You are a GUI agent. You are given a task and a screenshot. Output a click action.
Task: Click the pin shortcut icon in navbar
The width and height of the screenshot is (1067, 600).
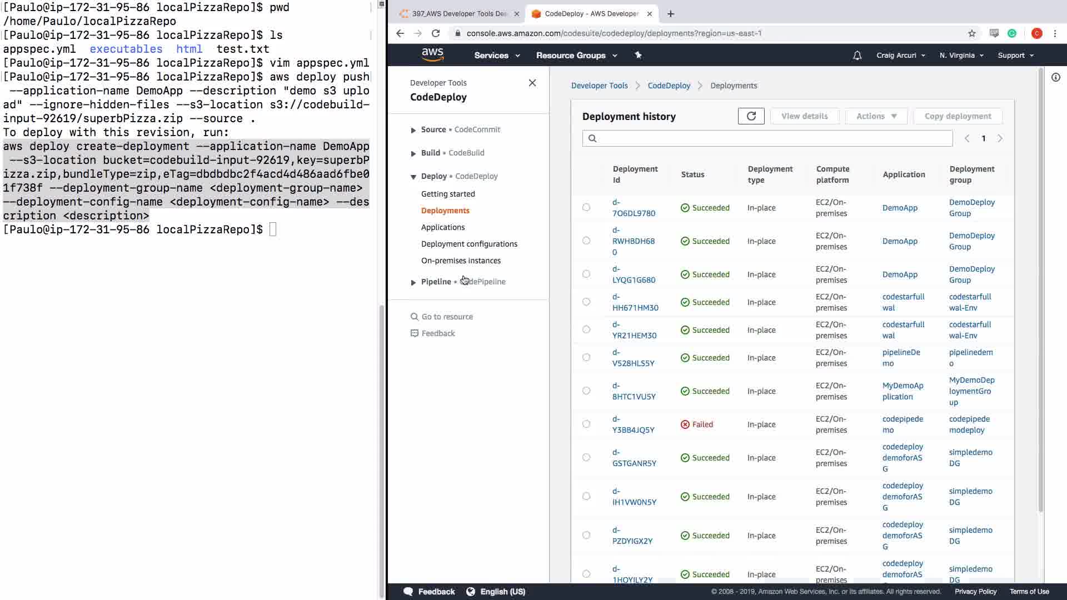tap(638, 55)
